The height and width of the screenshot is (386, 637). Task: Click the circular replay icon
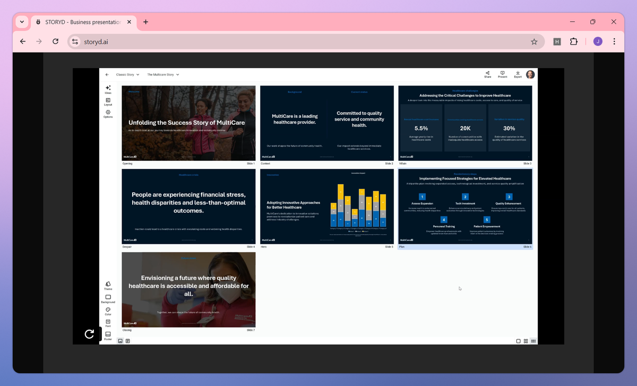[89, 334]
